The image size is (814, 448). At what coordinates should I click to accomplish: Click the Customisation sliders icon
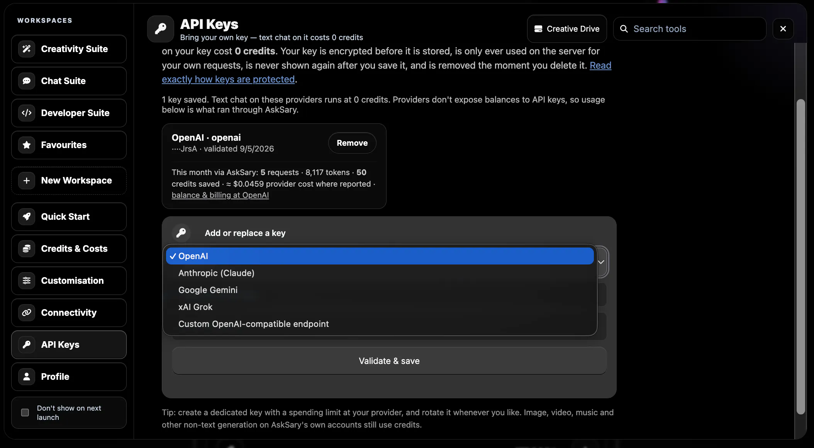click(x=27, y=281)
